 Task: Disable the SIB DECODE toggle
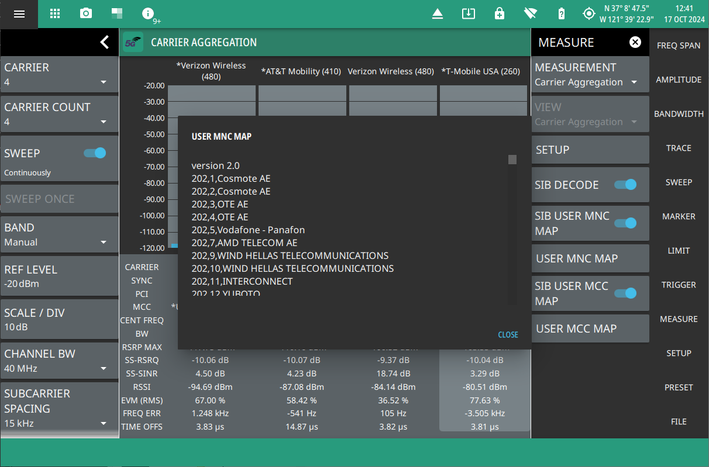point(625,185)
